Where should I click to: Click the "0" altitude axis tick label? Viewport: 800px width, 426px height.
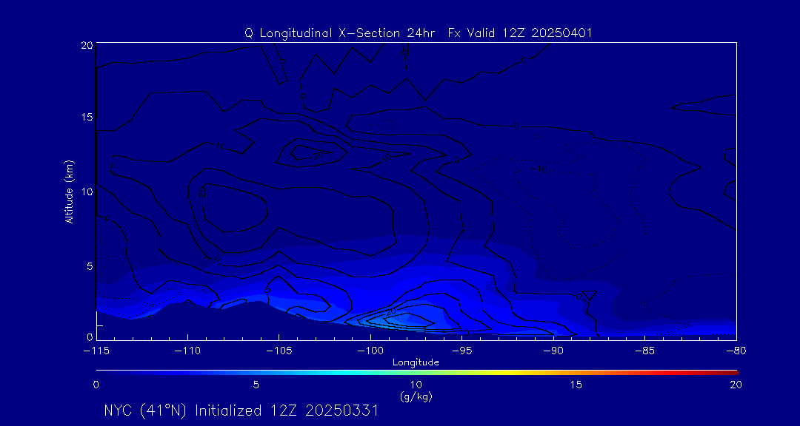(x=90, y=337)
